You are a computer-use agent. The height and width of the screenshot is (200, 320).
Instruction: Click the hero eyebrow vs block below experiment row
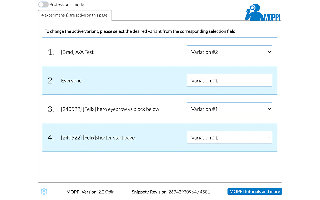[110, 109]
